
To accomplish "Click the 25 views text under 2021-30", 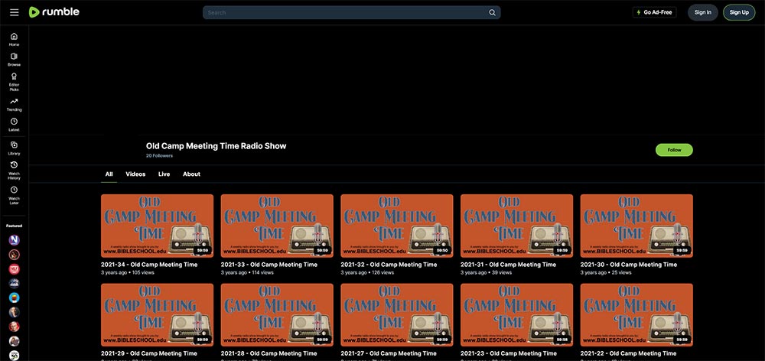I will pos(621,273).
